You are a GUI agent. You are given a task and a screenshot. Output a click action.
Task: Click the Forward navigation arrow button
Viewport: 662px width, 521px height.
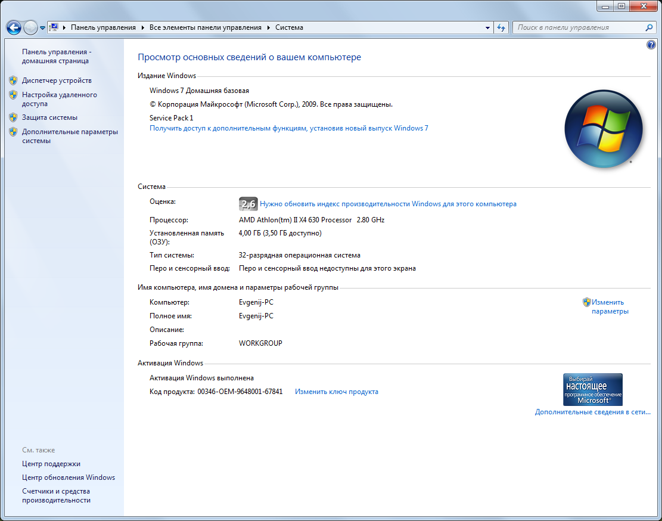30,27
